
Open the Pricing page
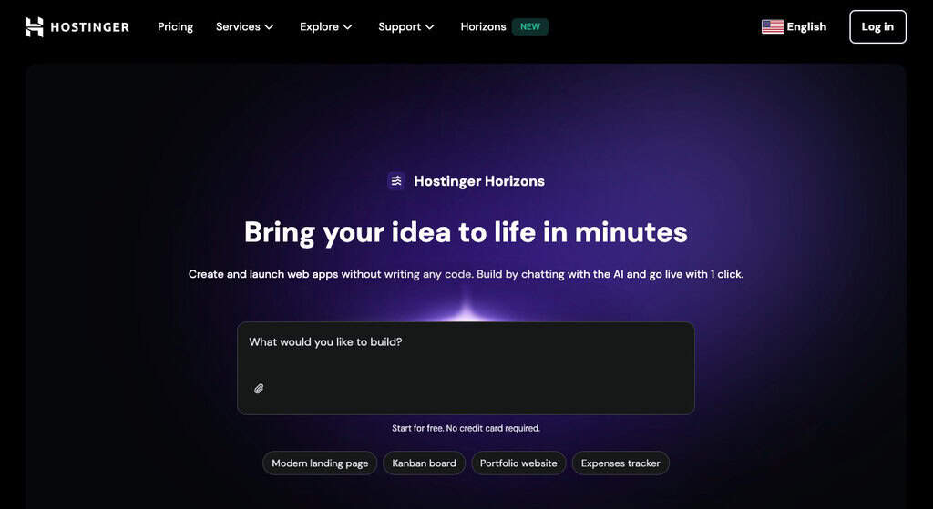(x=175, y=26)
